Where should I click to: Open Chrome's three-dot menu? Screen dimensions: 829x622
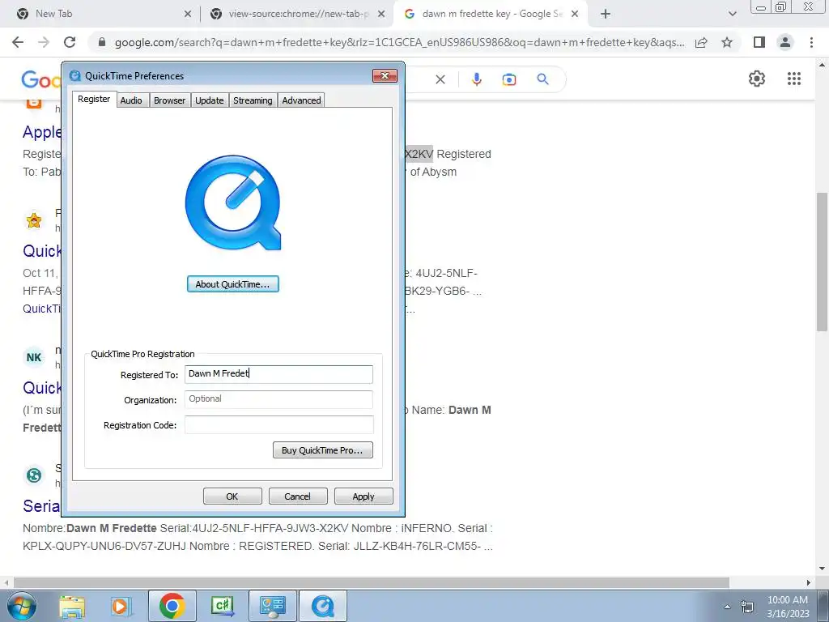(x=811, y=42)
